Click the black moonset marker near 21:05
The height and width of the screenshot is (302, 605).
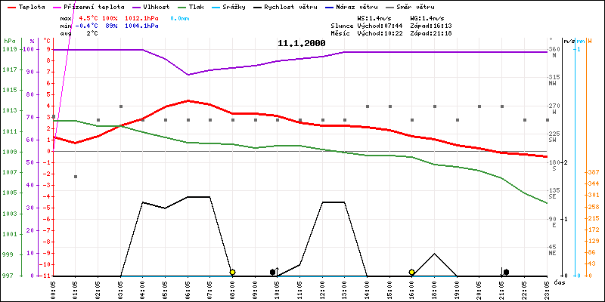click(506, 272)
